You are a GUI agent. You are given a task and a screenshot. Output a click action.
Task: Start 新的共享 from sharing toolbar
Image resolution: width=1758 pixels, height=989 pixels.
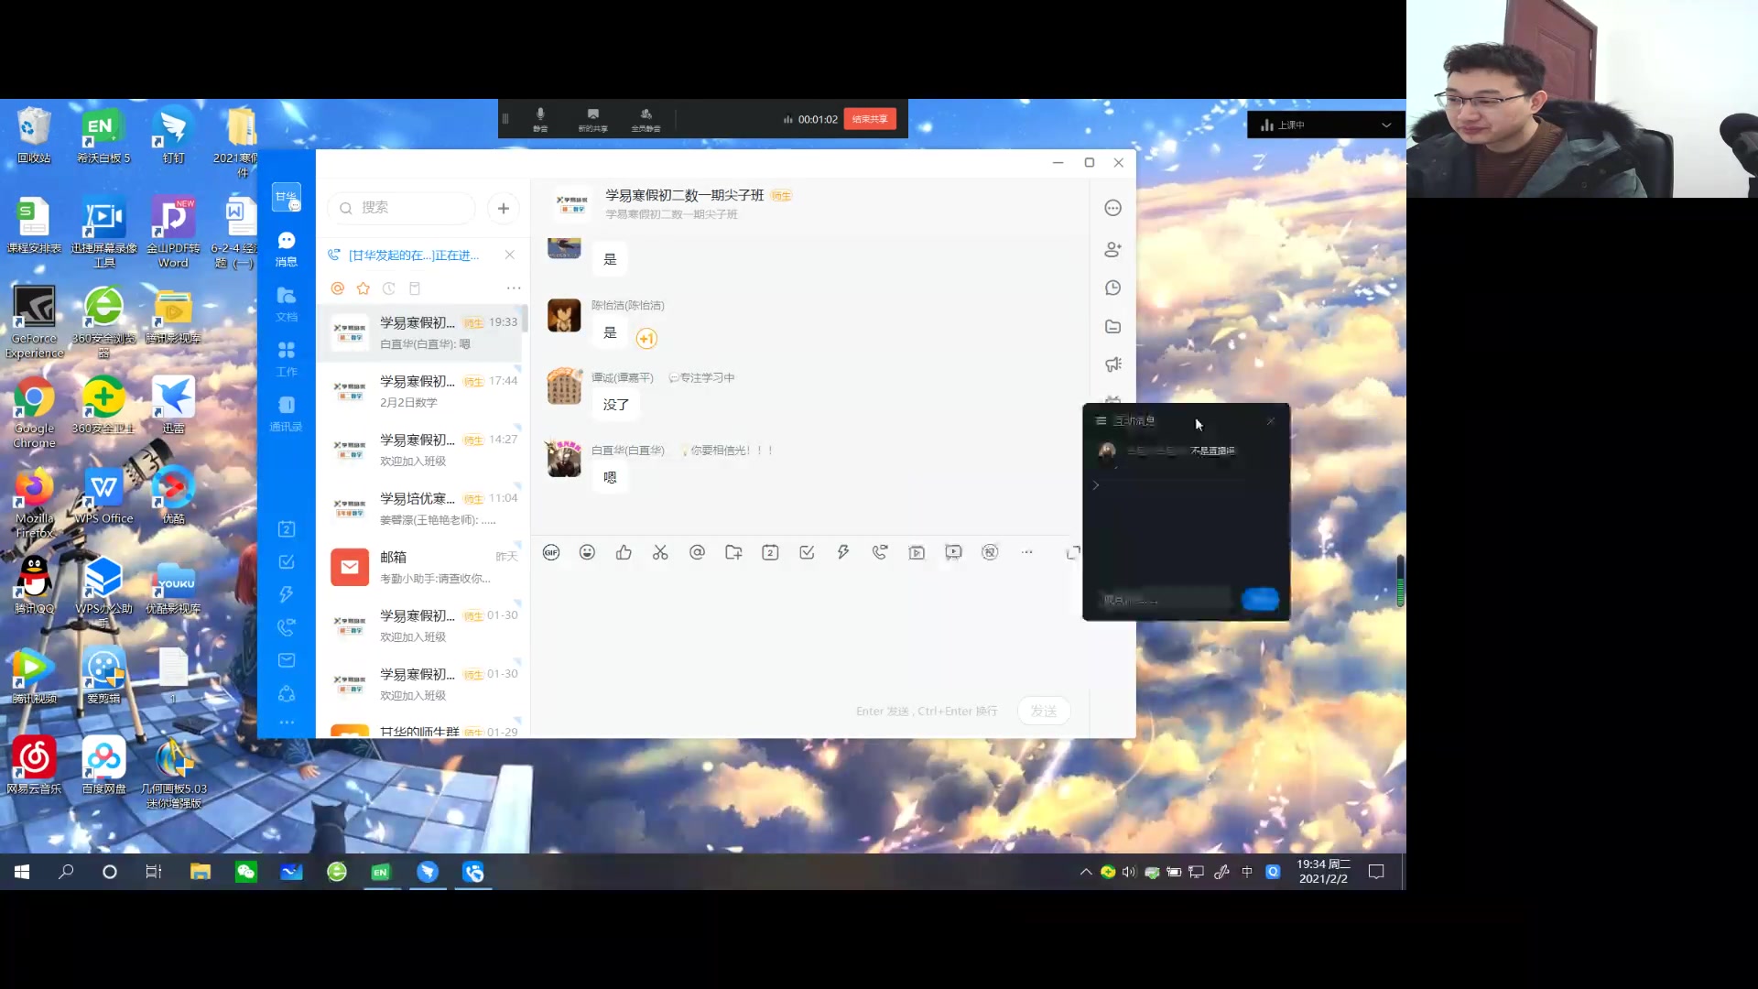tap(592, 118)
